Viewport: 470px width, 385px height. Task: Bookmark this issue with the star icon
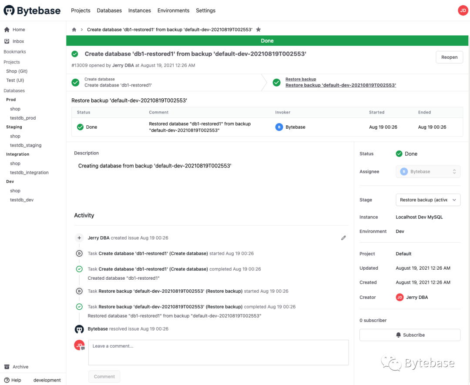pos(258,29)
